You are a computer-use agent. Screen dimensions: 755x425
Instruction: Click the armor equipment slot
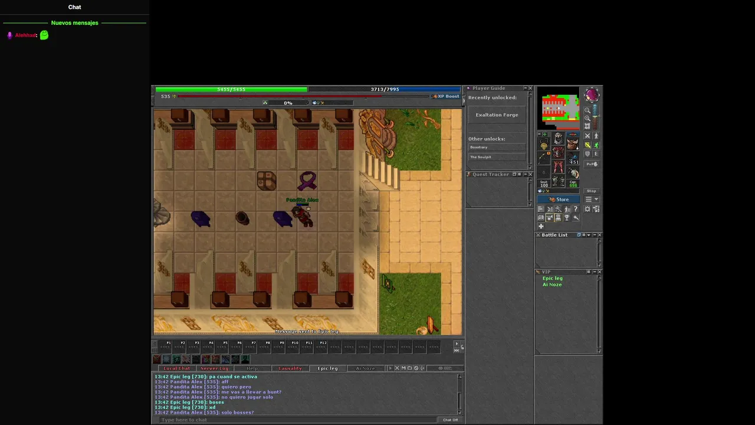[x=558, y=152]
